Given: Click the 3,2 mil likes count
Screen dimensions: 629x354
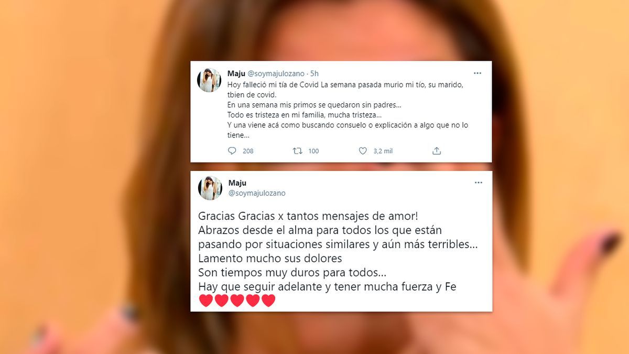Looking at the screenshot, I should tap(383, 151).
